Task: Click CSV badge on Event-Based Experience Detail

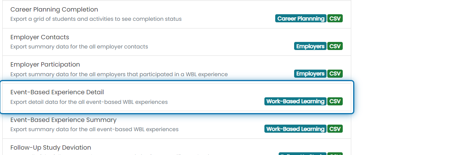Action: (x=335, y=101)
